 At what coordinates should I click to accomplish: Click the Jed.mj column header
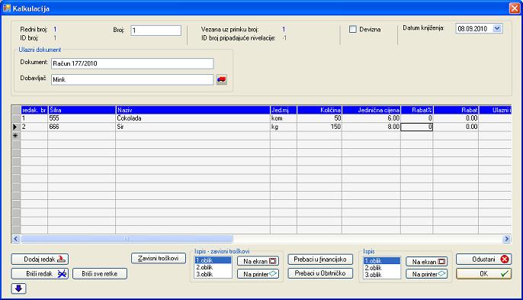284,110
